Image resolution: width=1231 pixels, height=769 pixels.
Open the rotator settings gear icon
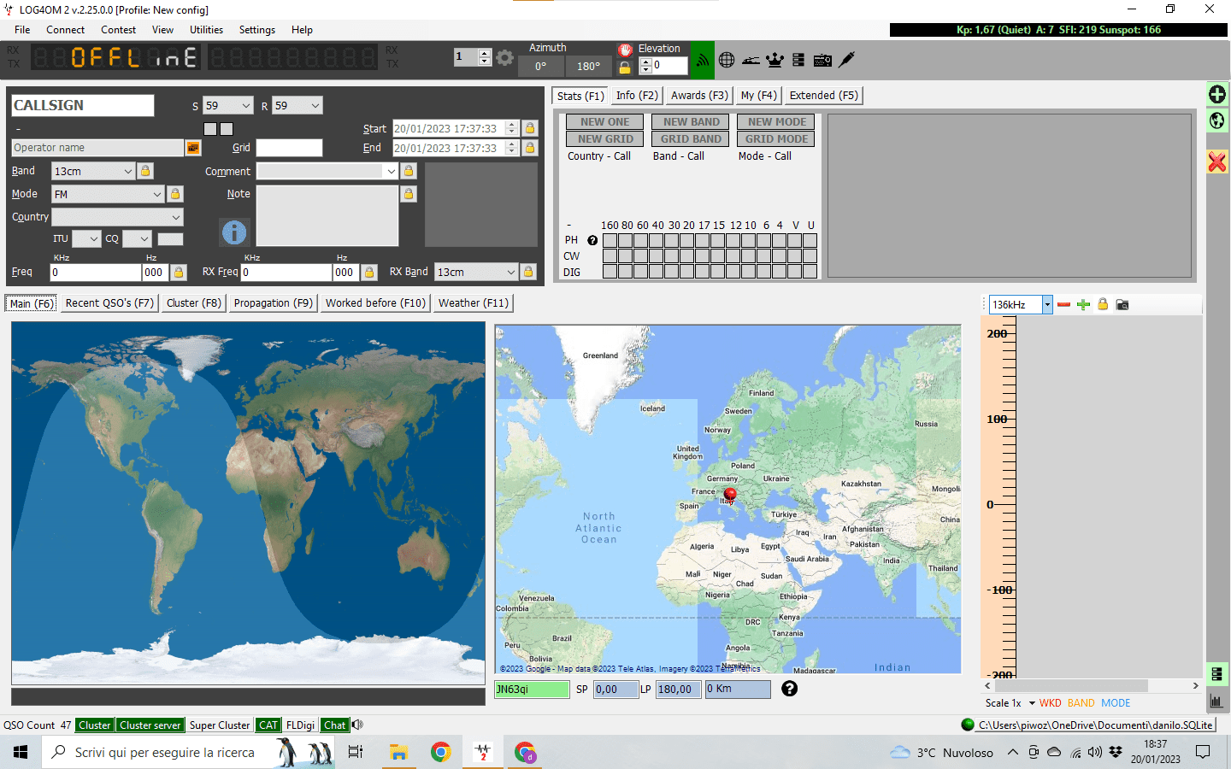click(505, 58)
